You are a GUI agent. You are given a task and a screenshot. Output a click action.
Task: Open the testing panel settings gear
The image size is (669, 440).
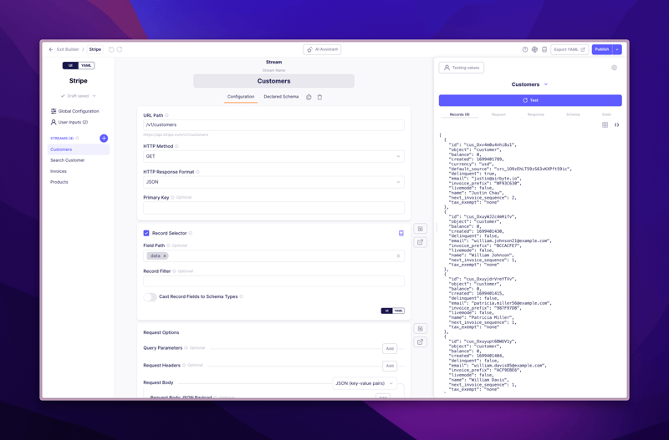[x=614, y=68]
